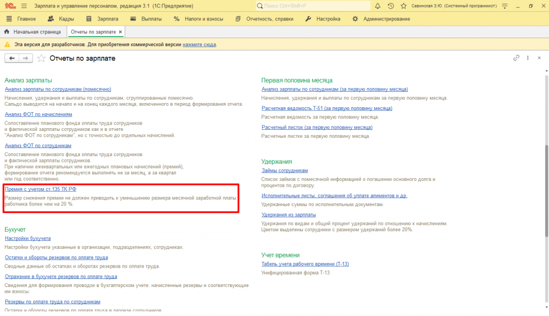Open Анализ зарплаты за первую половину месяца

pos(335,90)
